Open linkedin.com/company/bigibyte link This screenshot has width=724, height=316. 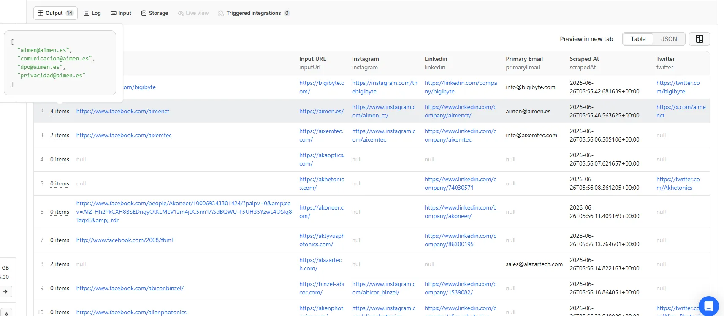[461, 87]
